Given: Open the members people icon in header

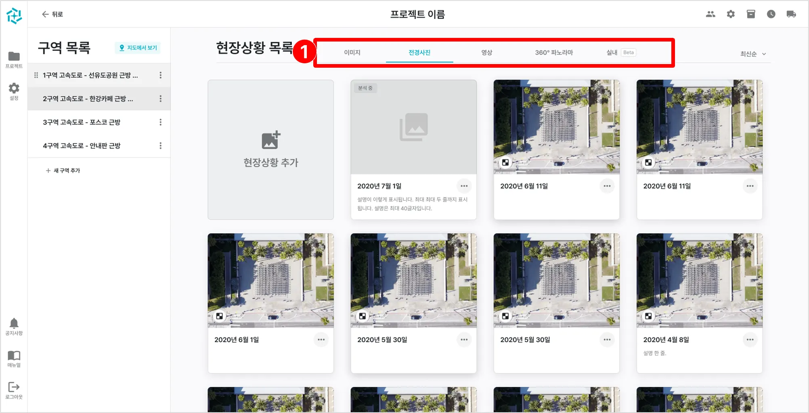Looking at the screenshot, I should click(x=710, y=14).
